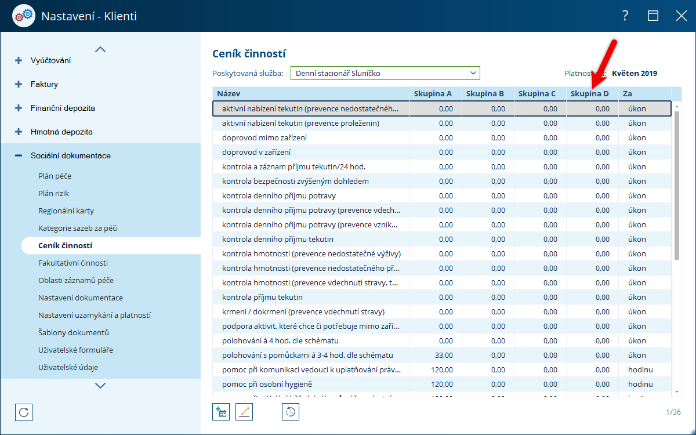Open Šablony dokumentů

coord(74,332)
